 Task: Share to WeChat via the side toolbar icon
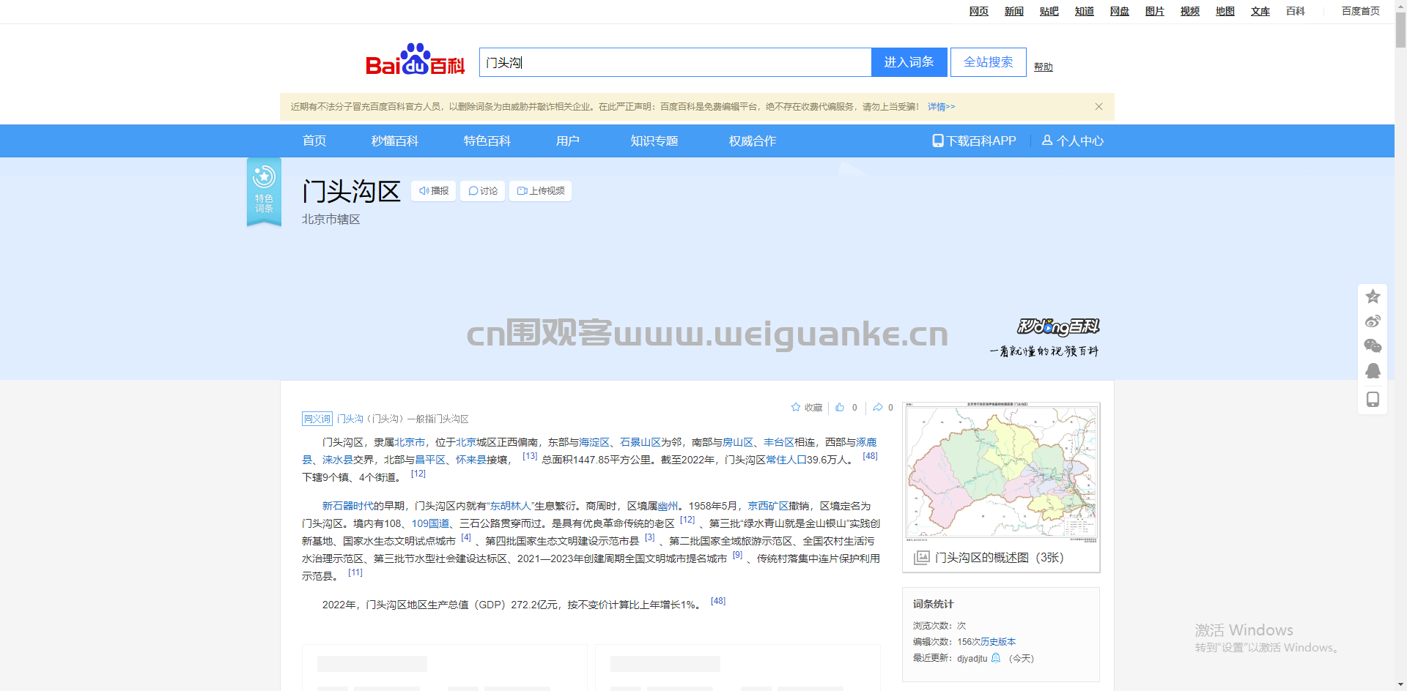coord(1373,346)
